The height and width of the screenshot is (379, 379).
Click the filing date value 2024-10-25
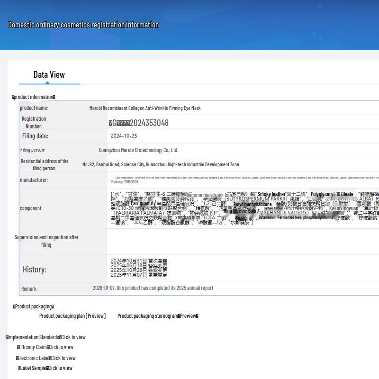[124, 136]
